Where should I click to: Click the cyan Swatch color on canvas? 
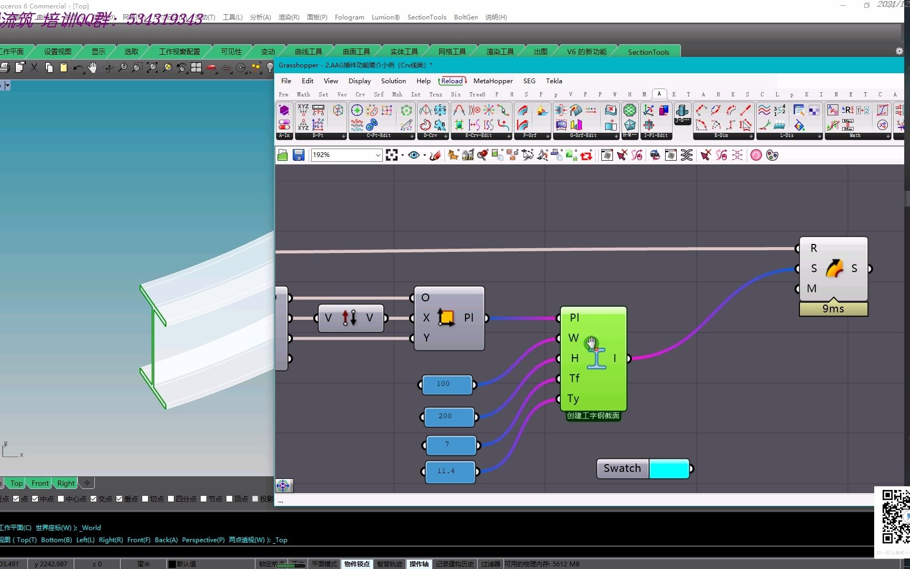669,468
